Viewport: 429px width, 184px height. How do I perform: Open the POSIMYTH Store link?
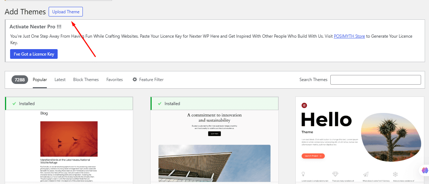coord(349,36)
